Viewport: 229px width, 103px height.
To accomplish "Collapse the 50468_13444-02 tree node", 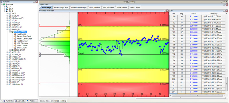I will 10,32.
